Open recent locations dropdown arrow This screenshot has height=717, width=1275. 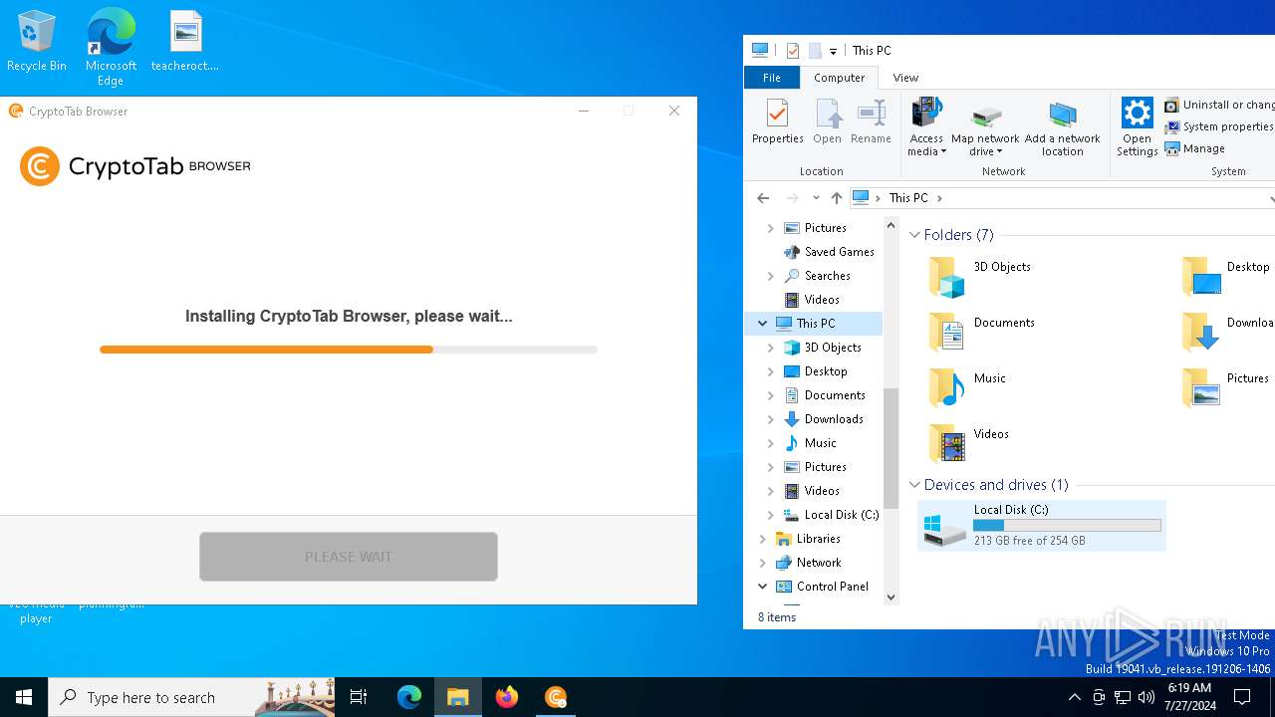click(816, 198)
